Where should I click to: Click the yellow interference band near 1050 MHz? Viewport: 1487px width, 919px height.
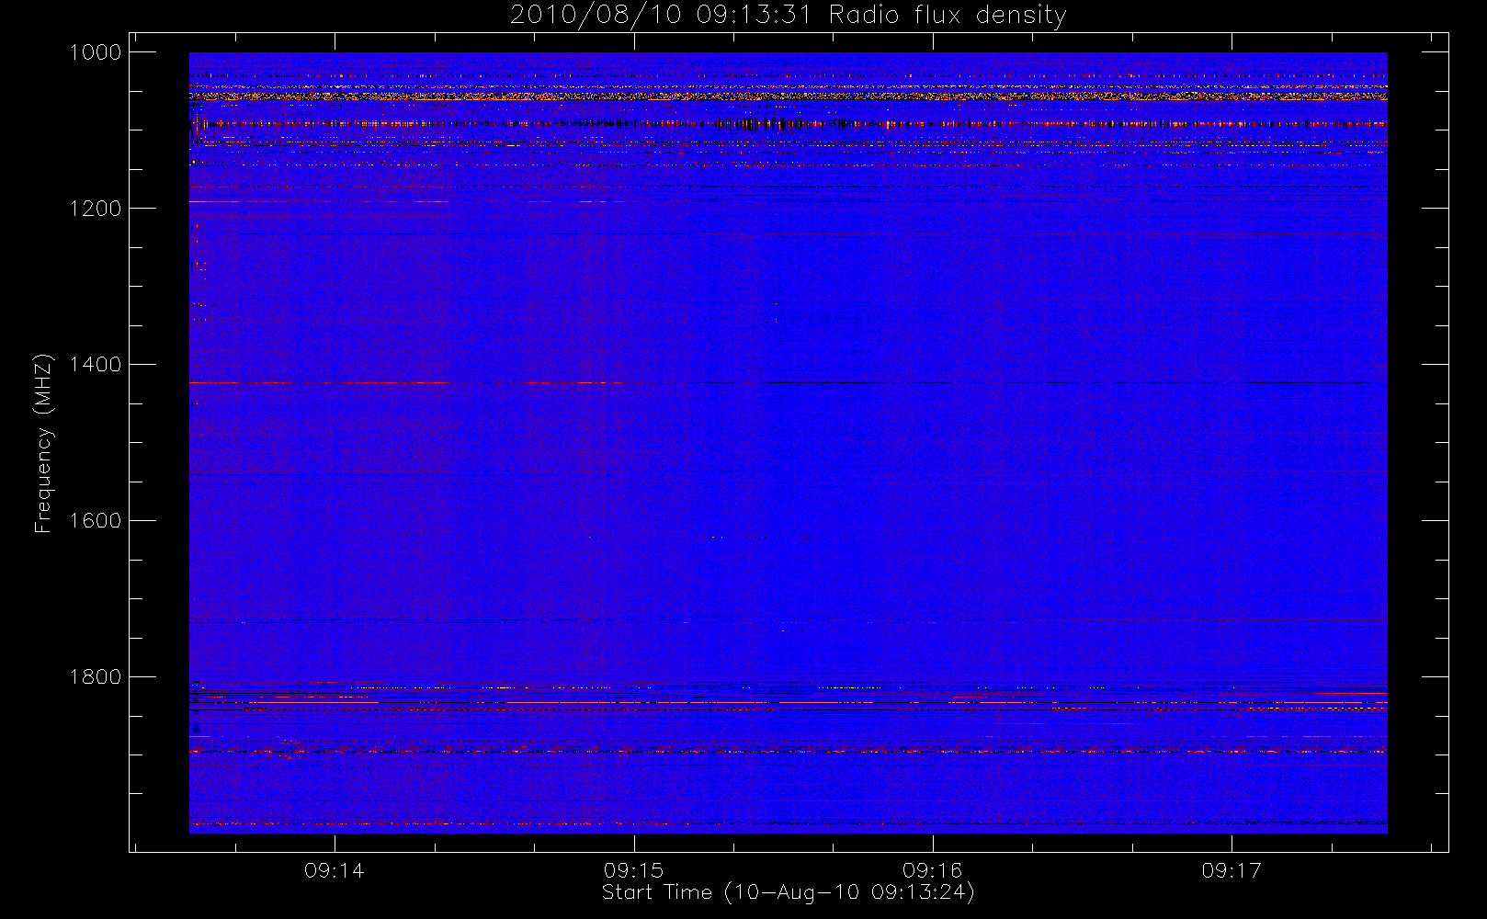789,96
